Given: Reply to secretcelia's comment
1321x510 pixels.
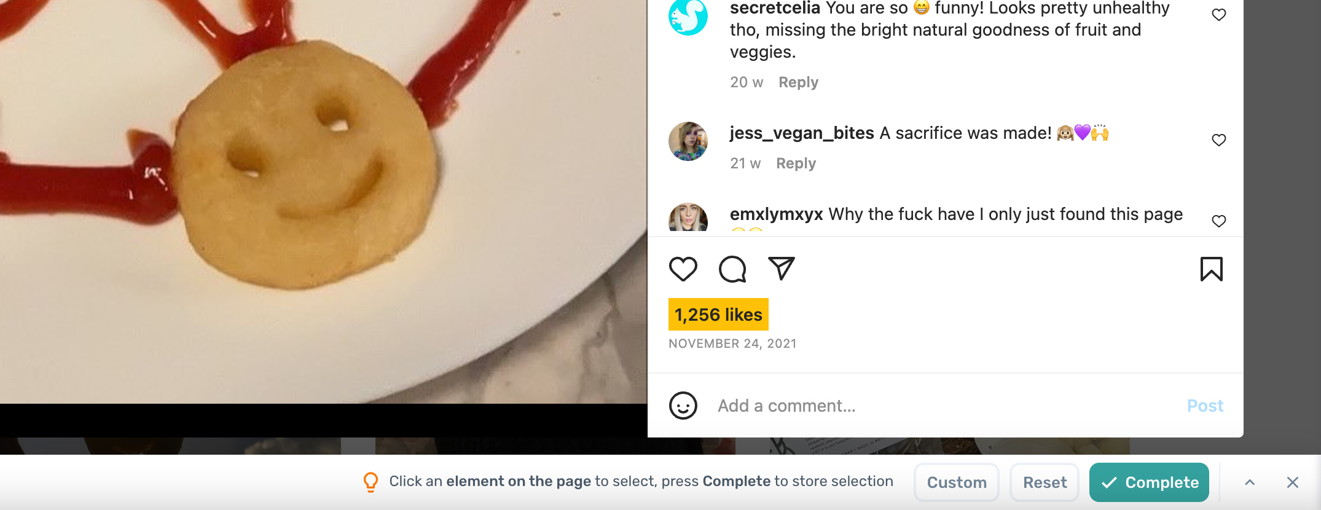Looking at the screenshot, I should click(798, 82).
